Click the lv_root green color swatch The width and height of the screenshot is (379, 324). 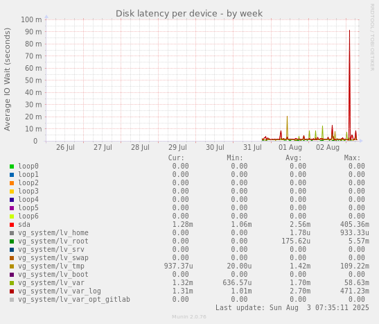point(12,241)
